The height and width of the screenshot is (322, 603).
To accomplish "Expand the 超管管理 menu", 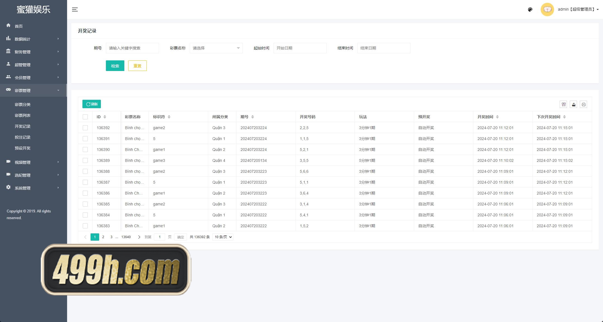I will point(33,65).
